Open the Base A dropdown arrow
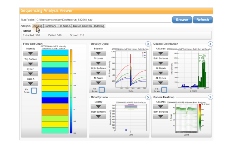The height and width of the screenshot is (150, 233). pyautogui.click(x=30, y=84)
